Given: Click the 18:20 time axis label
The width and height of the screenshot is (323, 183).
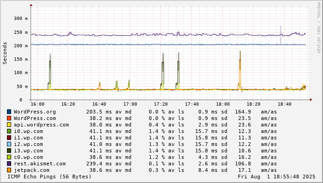Looking at the screenshot, I should [x=253, y=104].
